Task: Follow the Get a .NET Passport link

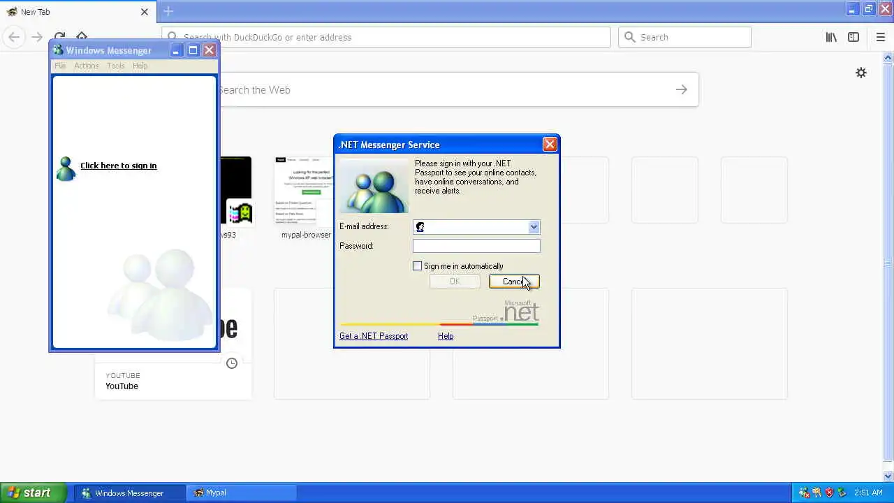Action: coord(374,336)
